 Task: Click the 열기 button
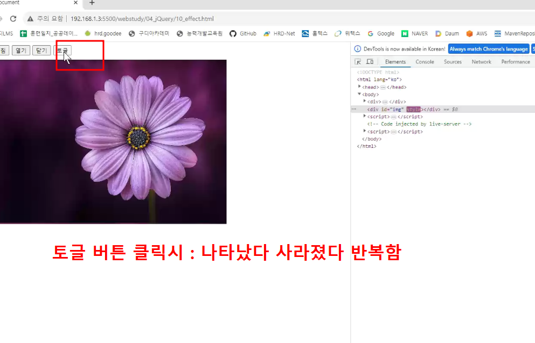[21, 51]
